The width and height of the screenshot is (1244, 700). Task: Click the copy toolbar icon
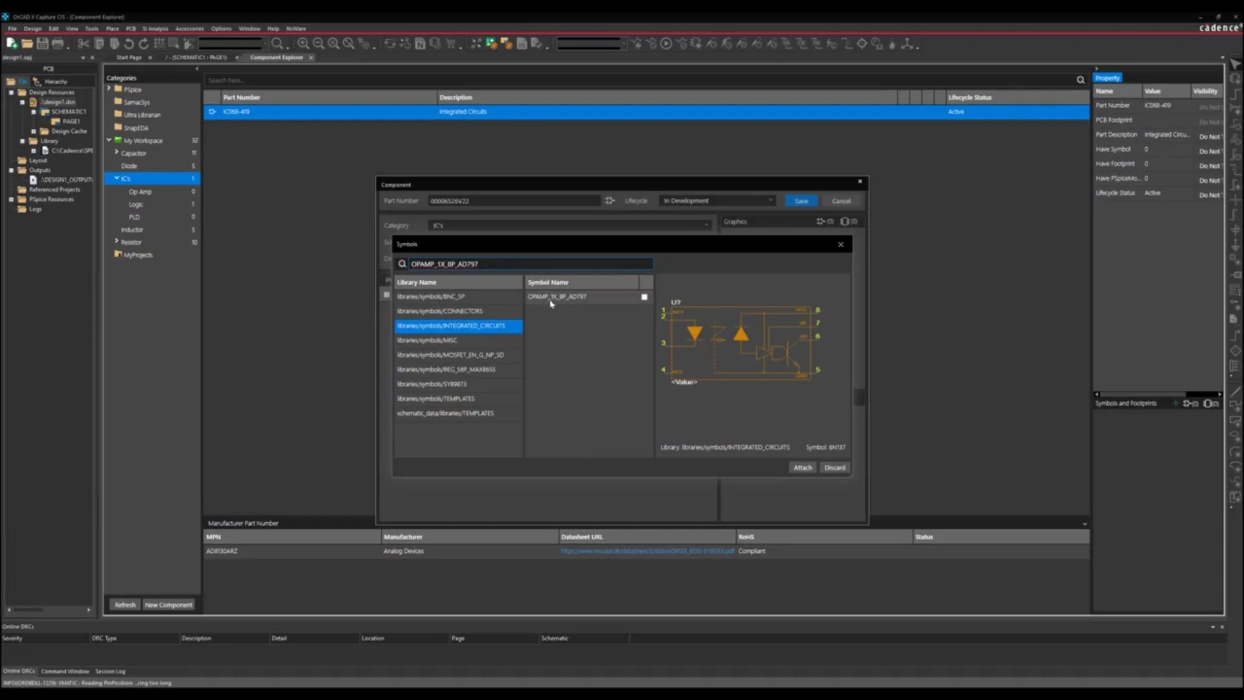tap(99, 43)
